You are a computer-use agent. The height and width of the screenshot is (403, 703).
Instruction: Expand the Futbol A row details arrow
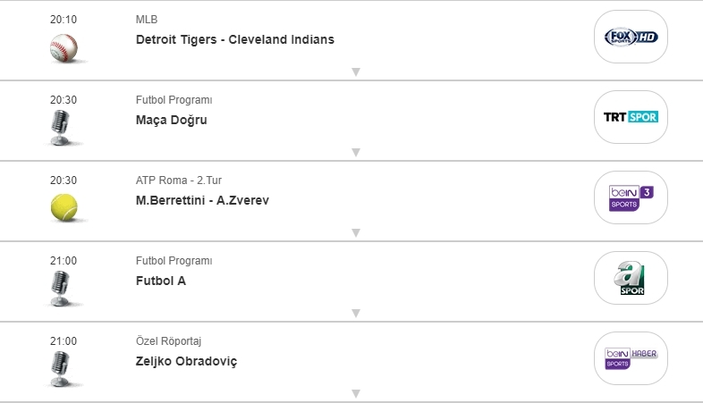pyautogui.click(x=355, y=314)
